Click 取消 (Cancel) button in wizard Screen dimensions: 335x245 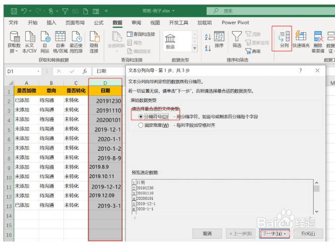(x=207, y=234)
